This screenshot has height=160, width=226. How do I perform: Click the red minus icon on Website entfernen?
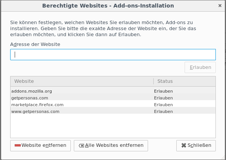pyautogui.click(x=18, y=145)
